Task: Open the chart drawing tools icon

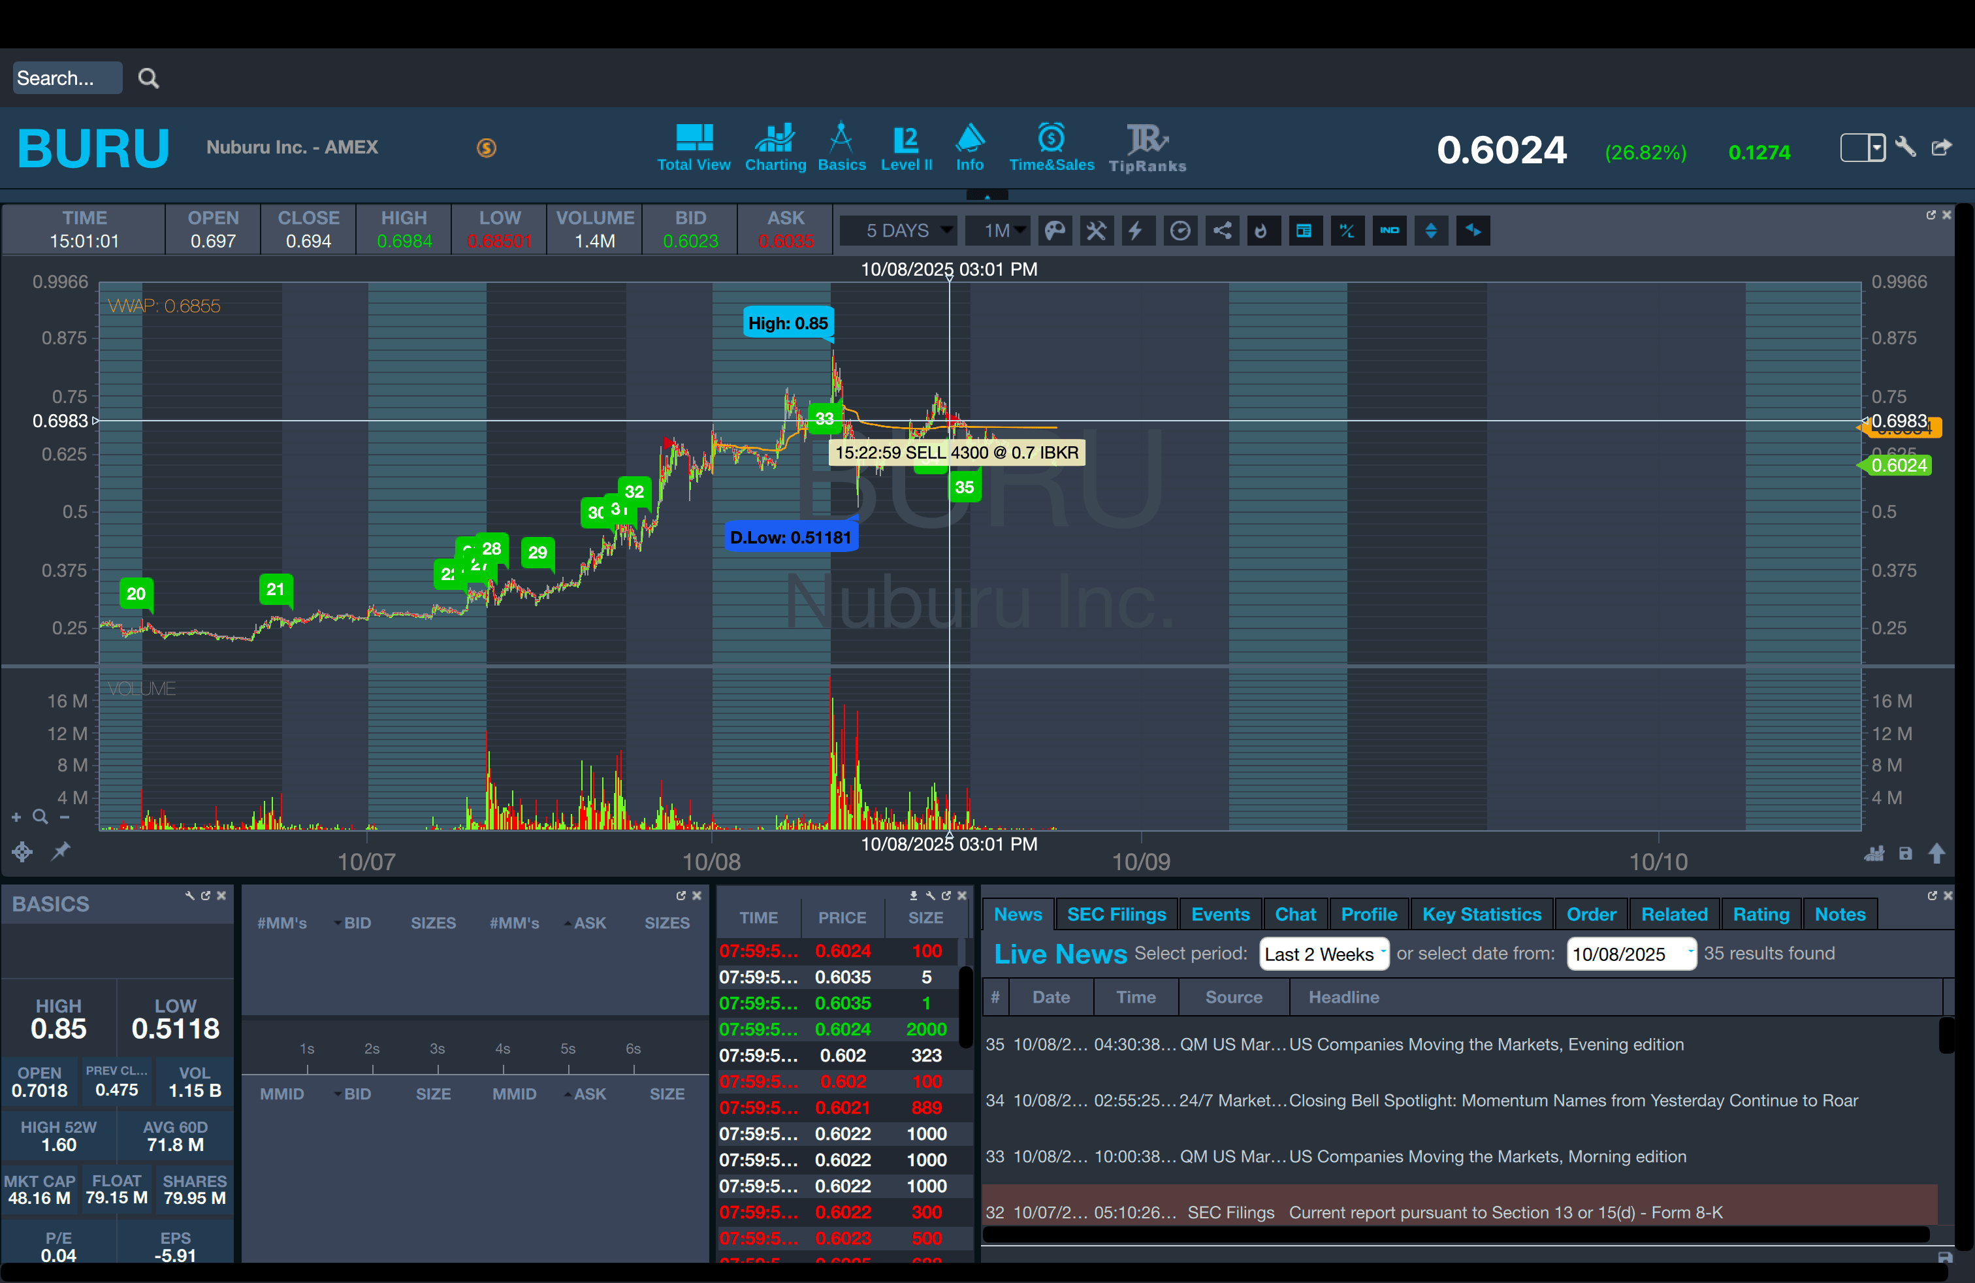Action: pyautogui.click(x=1096, y=231)
